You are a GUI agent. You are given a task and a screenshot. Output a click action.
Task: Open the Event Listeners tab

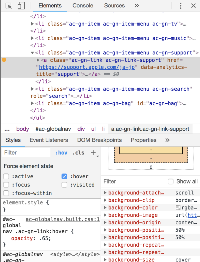click(x=49, y=140)
